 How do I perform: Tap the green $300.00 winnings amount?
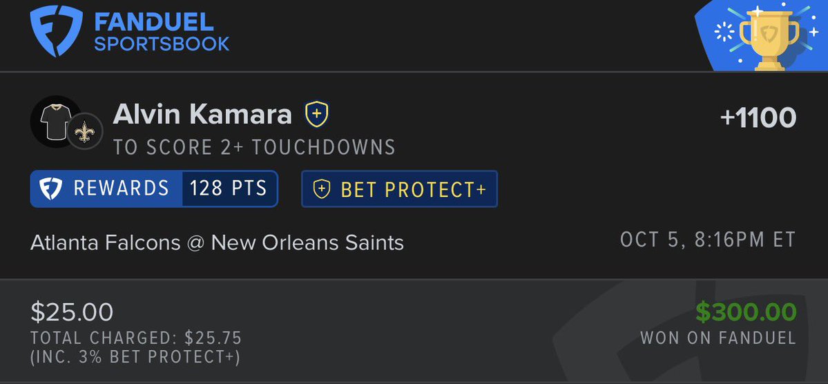pyautogui.click(x=746, y=312)
